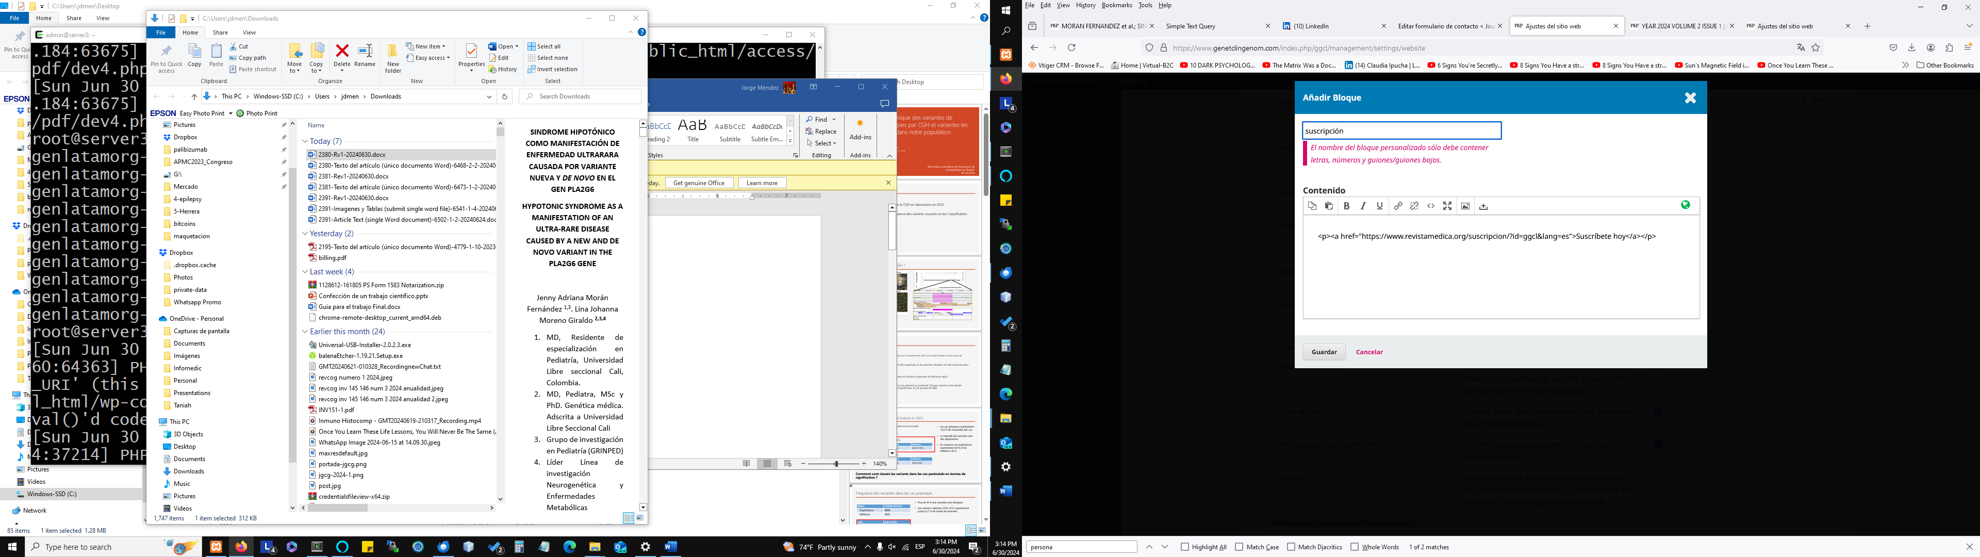
Task: Open Easy access dropdown in Explorer ribbon
Action: click(x=427, y=58)
